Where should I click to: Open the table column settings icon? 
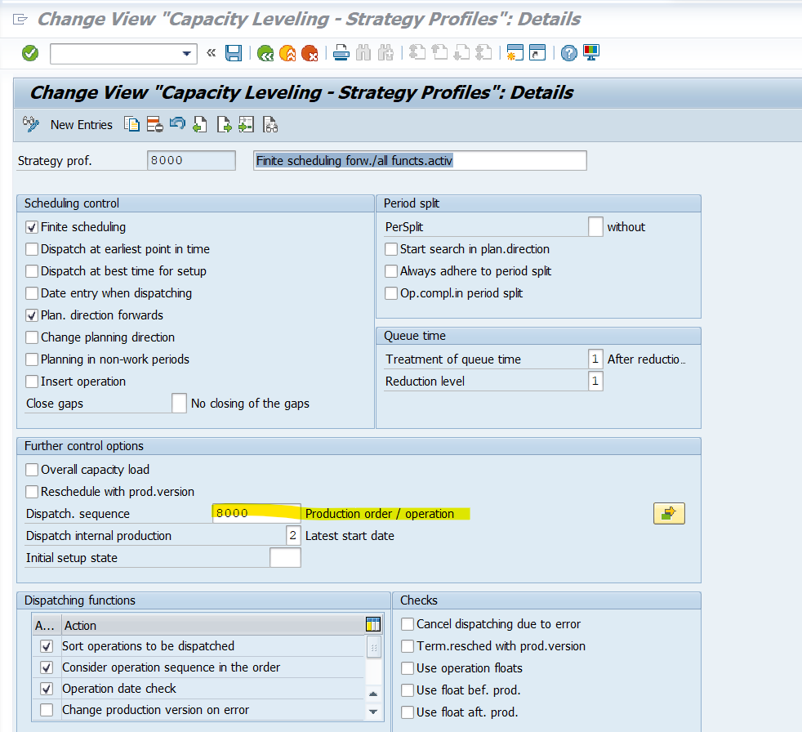[x=373, y=624]
